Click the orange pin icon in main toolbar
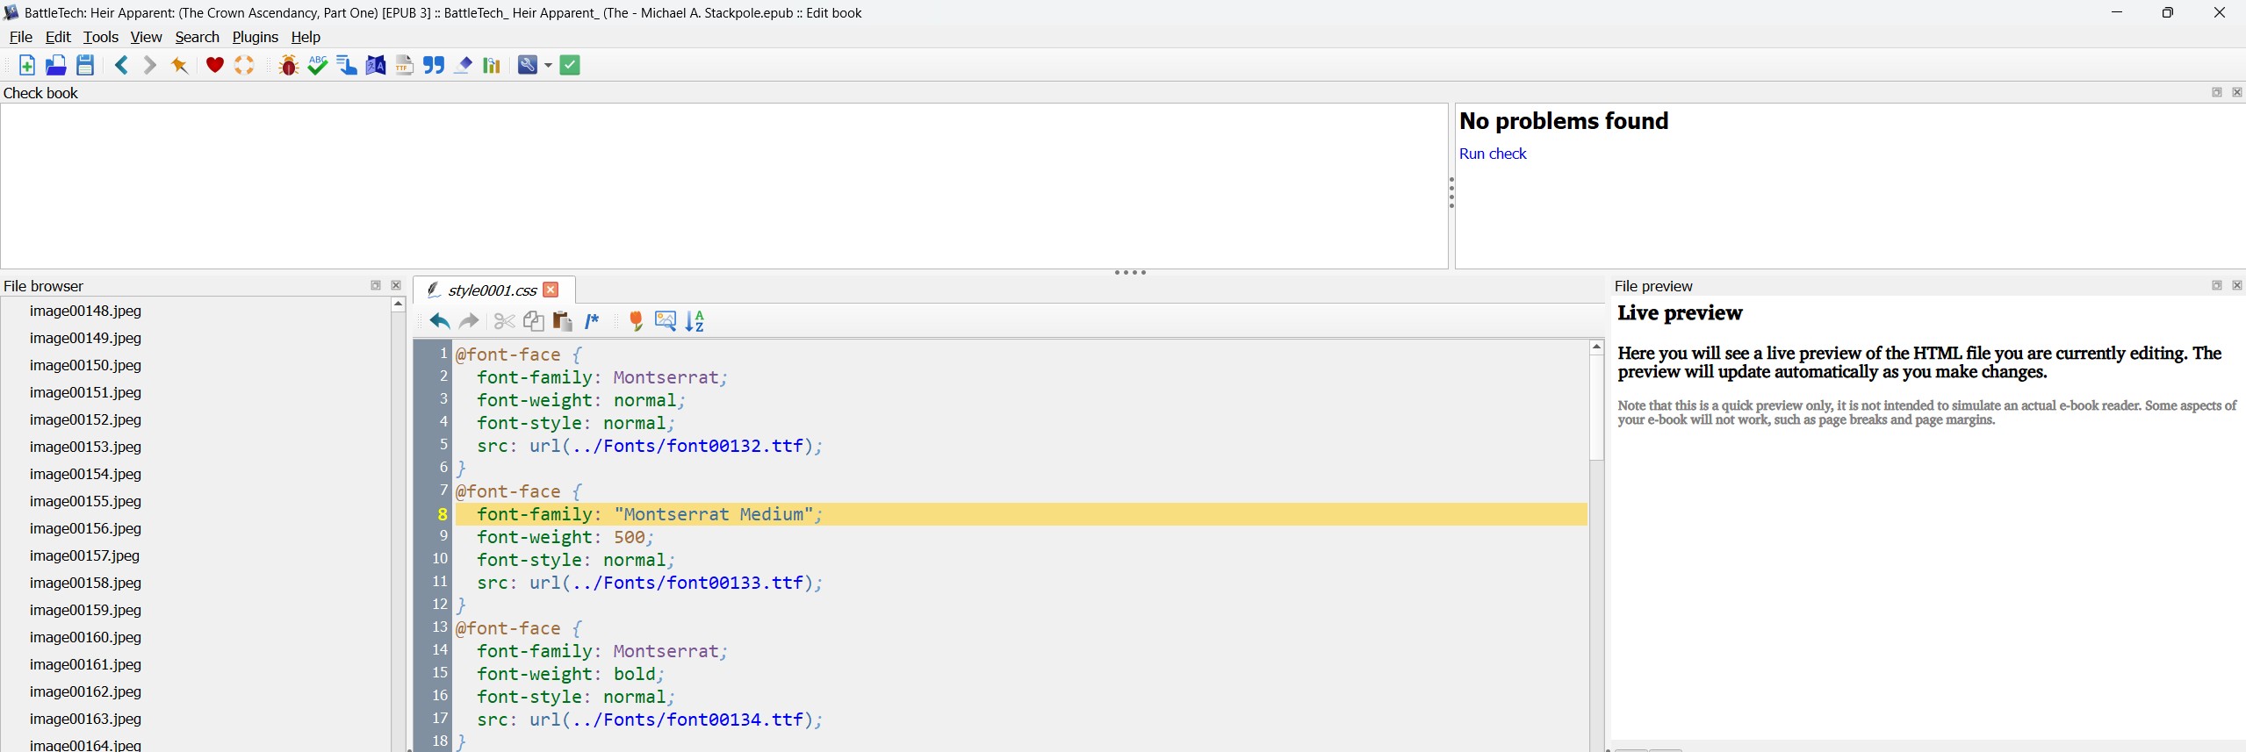The width and height of the screenshot is (2246, 752). pos(180,65)
